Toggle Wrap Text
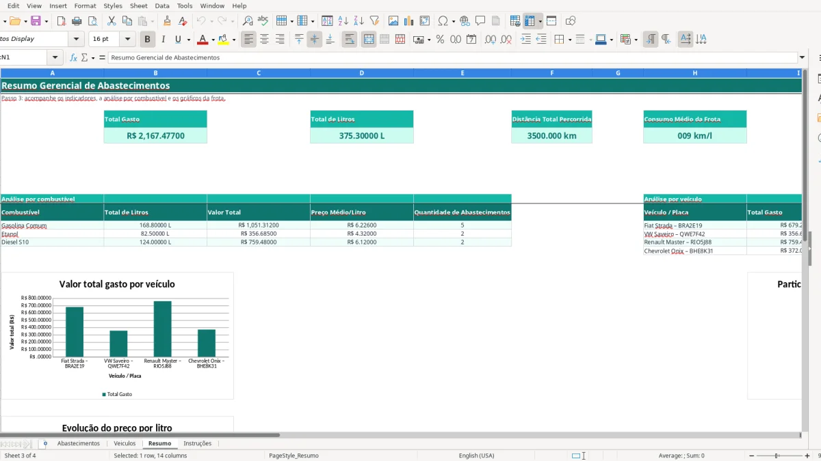The image size is (821, 461). pyautogui.click(x=350, y=40)
